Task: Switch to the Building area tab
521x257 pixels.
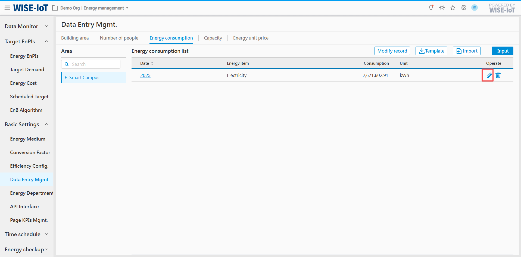Action: 75,38
